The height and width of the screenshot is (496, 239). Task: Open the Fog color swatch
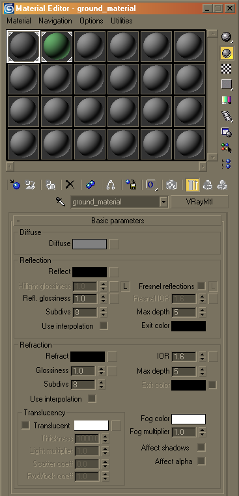[189, 419]
